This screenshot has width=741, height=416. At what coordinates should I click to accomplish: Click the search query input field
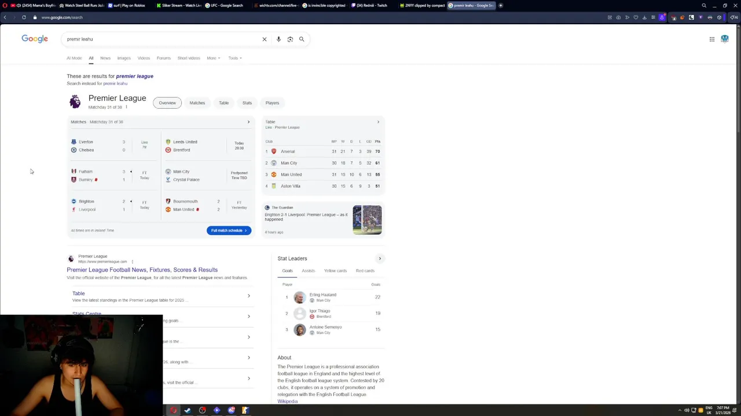click(162, 39)
